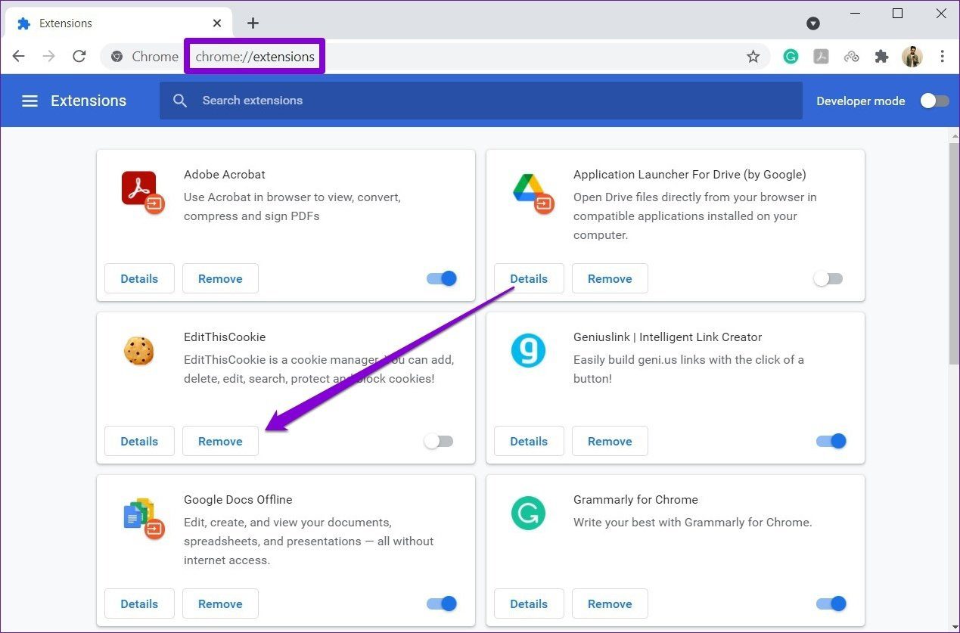Open Details for Google Docs Offline
Image resolution: width=960 pixels, height=633 pixels.
point(139,604)
